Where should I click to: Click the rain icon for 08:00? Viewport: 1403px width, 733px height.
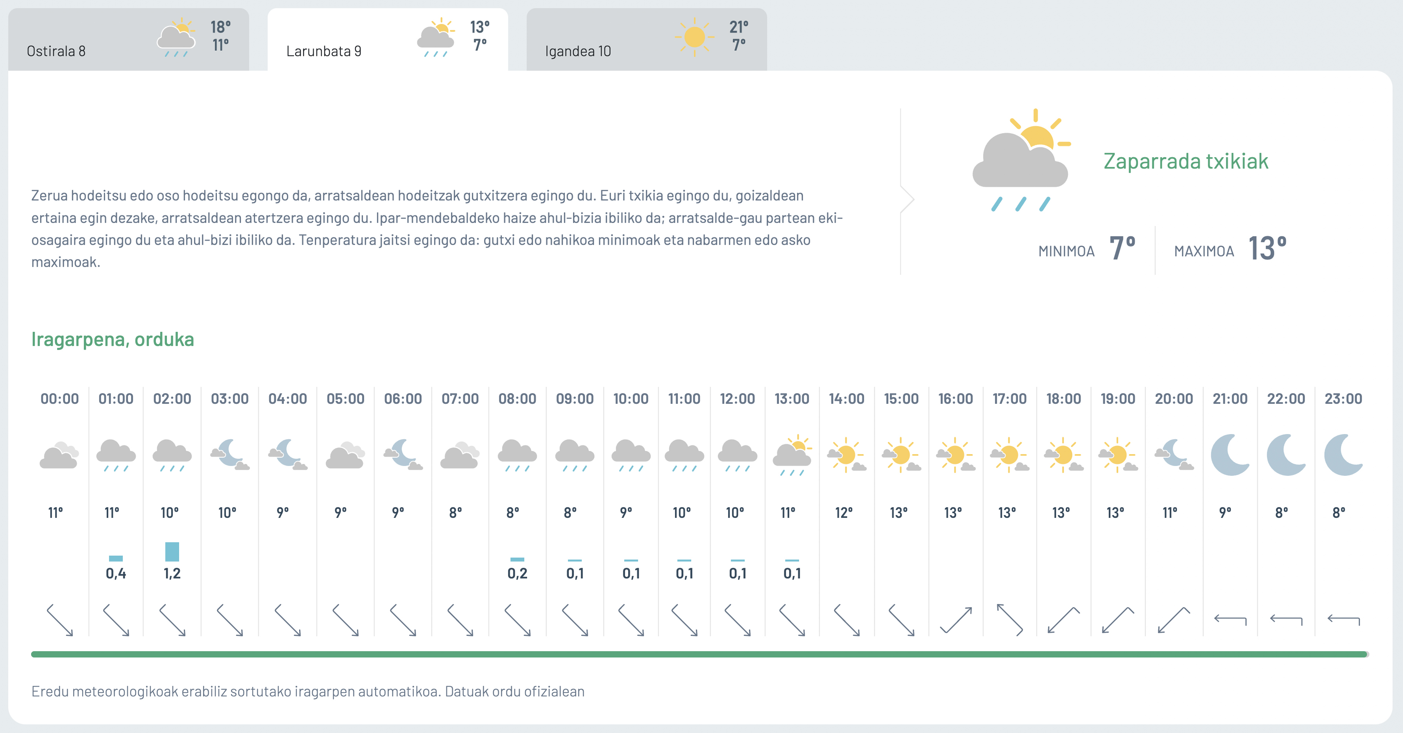pyautogui.click(x=518, y=455)
